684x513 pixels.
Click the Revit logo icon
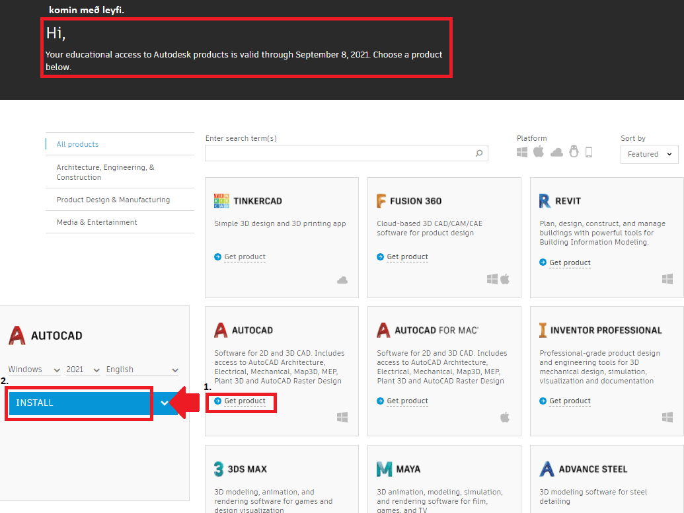pyautogui.click(x=545, y=201)
